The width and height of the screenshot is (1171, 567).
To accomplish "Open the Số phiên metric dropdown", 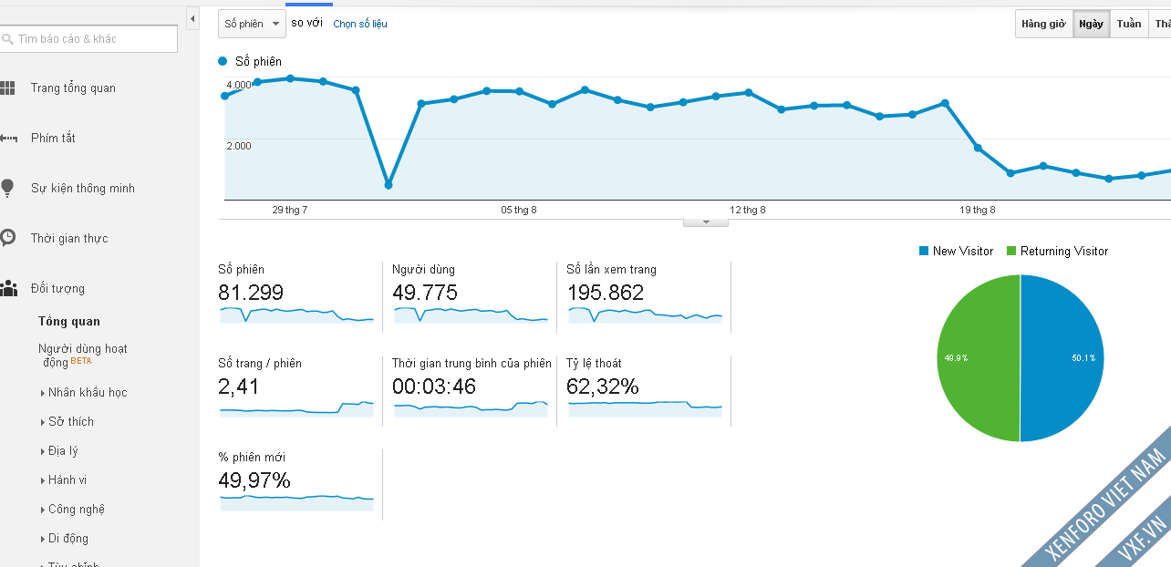I will pyautogui.click(x=252, y=24).
